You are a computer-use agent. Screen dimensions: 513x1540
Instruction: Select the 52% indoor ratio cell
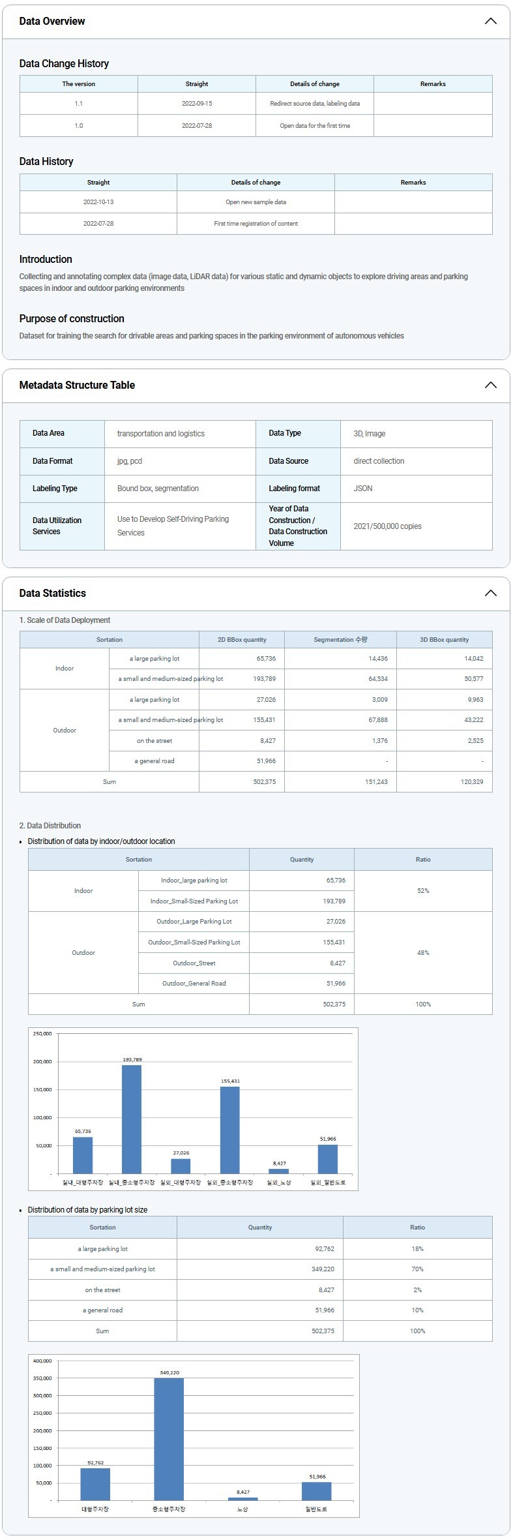pyautogui.click(x=423, y=891)
